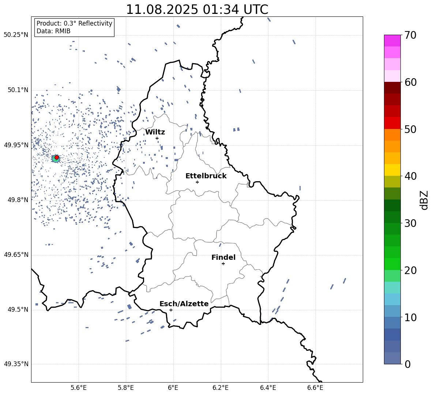The height and width of the screenshot is (395, 433).
Task: Click the Findel station cross marker
Action: (x=223, y=264)
